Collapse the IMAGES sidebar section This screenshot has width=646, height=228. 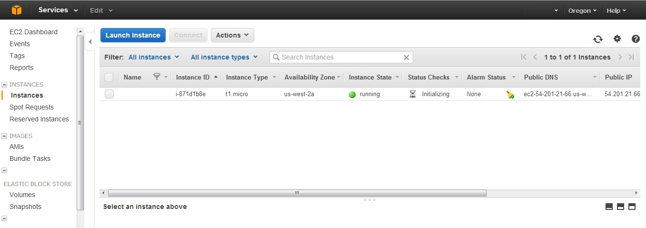coord(4,136)
